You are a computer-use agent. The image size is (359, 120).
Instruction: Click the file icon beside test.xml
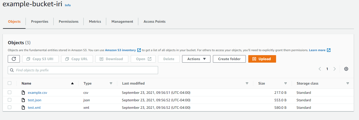click(23, 108)
